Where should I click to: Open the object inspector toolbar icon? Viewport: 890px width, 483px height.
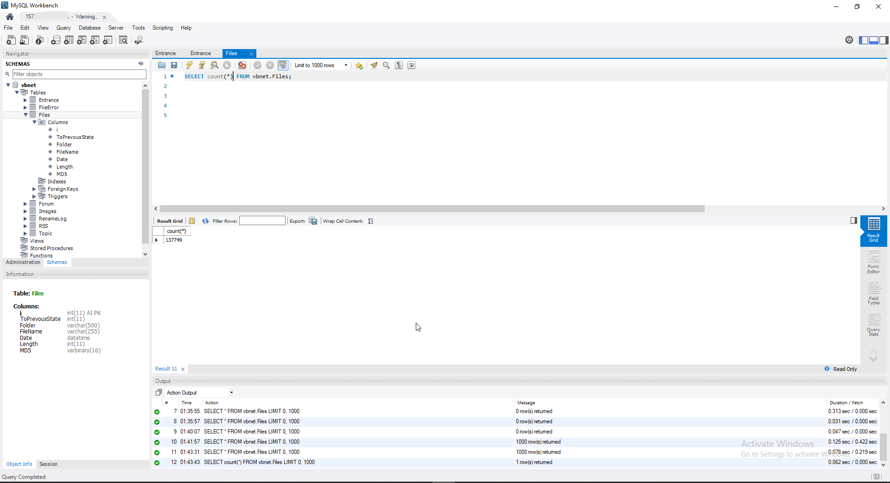pyautogui.click(x=40, y=40)
